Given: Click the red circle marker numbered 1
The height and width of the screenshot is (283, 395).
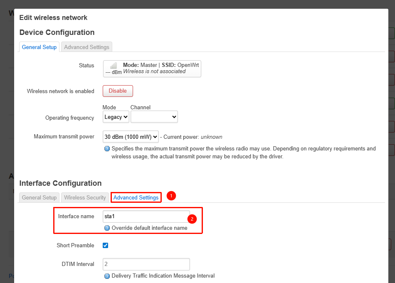Looking at the screenshot, I should coord(171,196).
